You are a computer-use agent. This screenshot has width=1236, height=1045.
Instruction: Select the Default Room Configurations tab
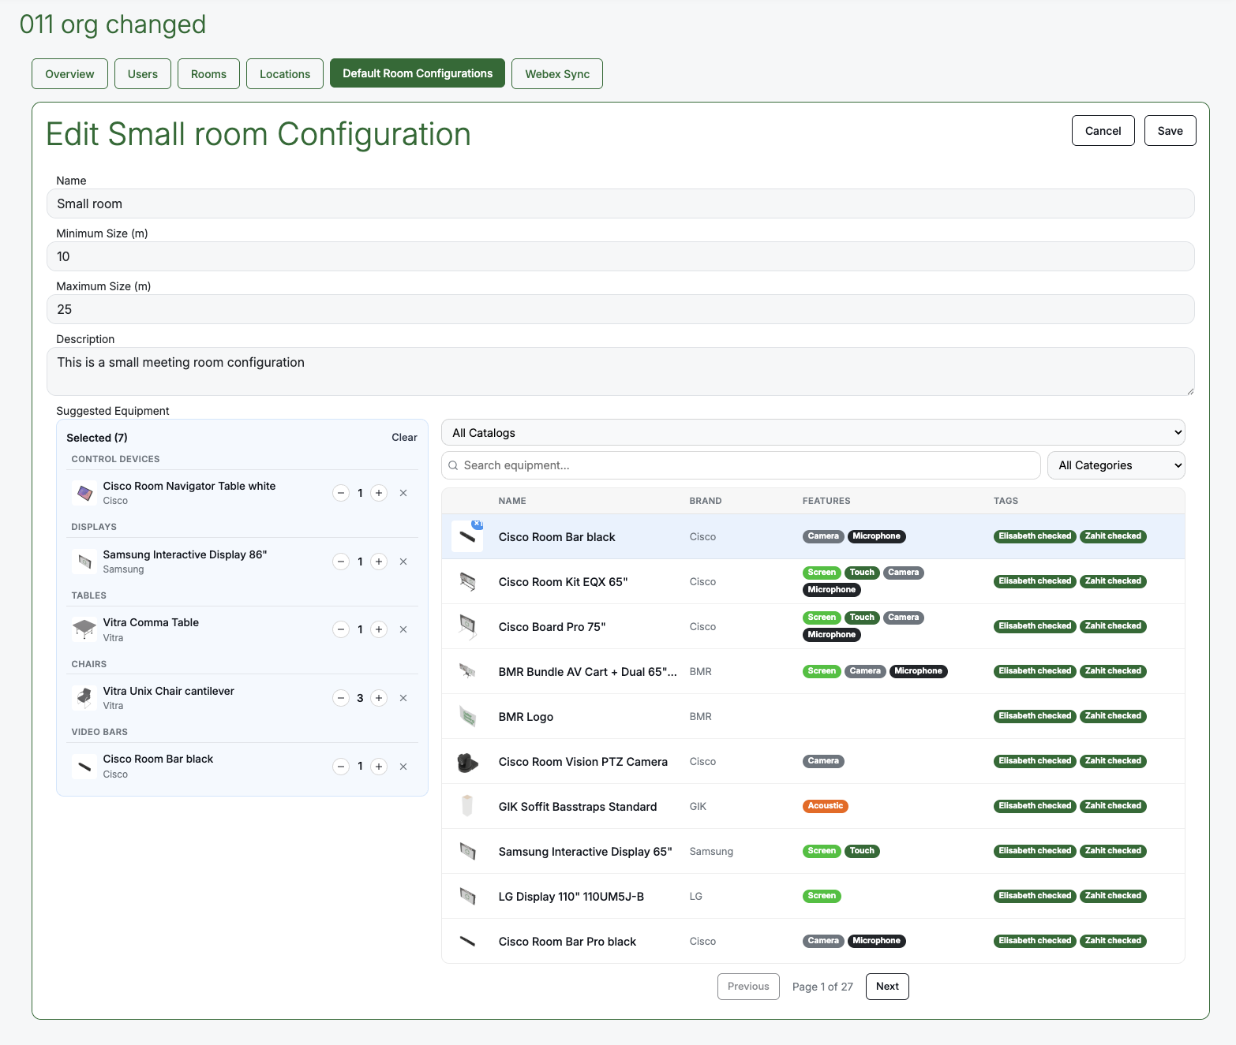point(418,73)
